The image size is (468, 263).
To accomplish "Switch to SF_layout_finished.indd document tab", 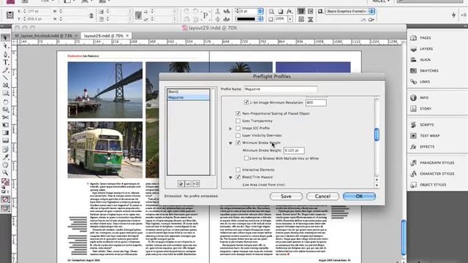I will (43, 36).
